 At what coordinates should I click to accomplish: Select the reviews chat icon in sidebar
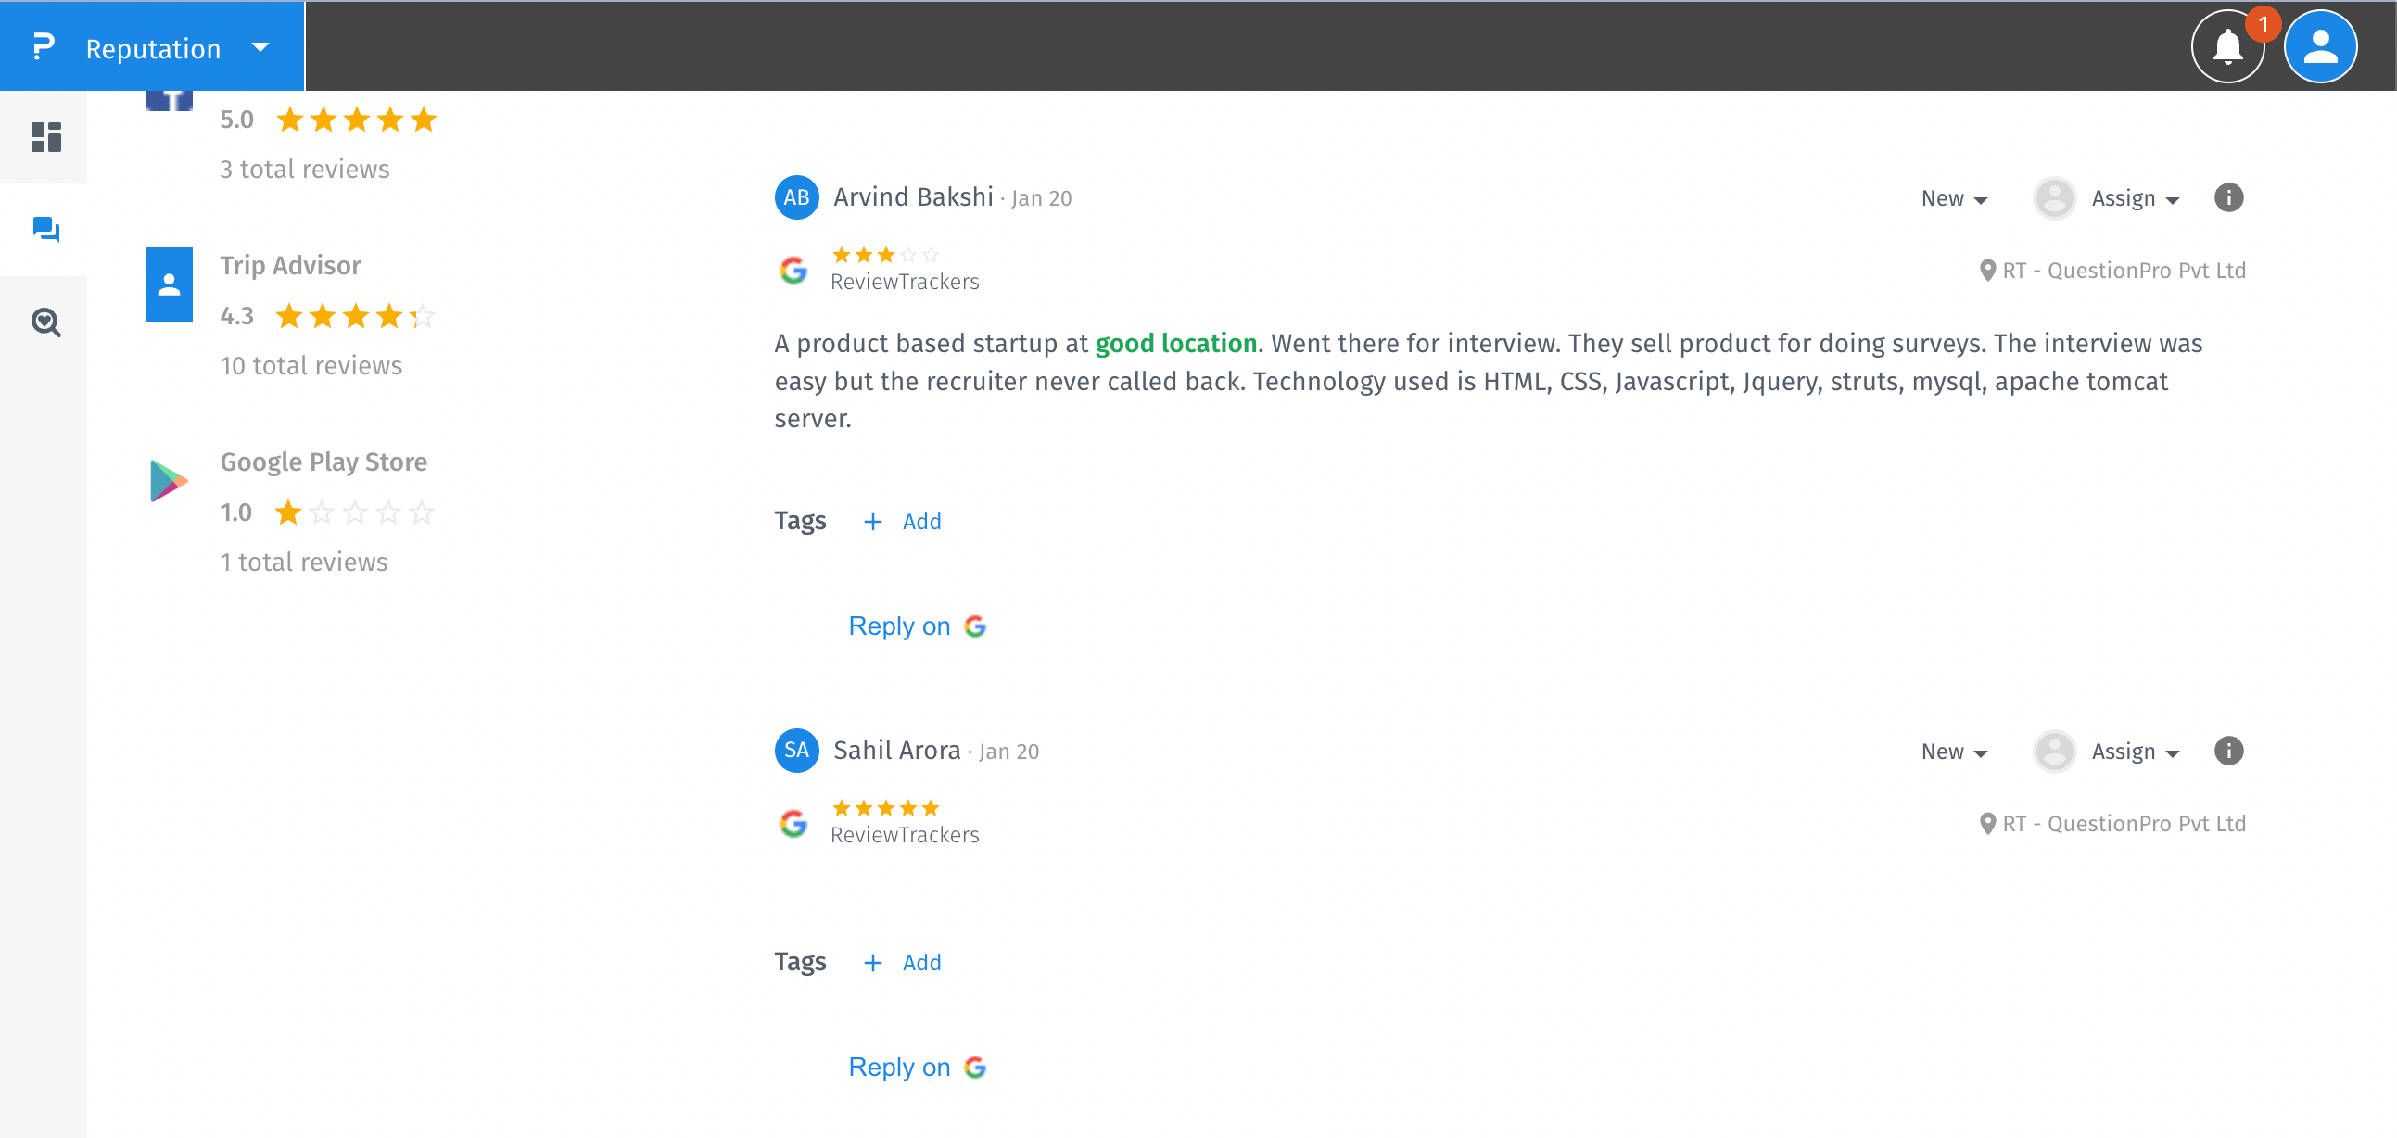[45, 229]
